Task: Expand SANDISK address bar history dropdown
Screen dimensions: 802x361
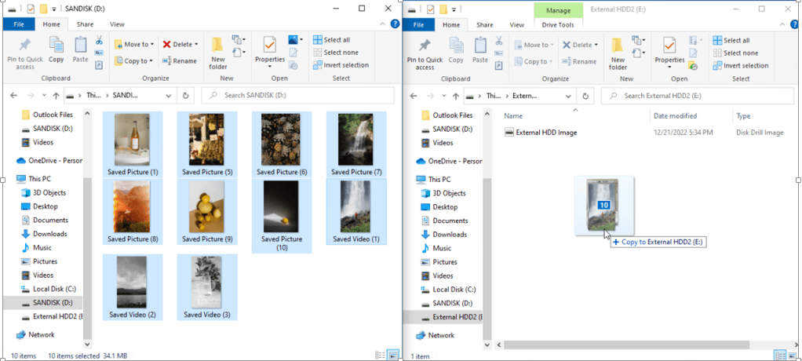Action: tap(169, 96)
